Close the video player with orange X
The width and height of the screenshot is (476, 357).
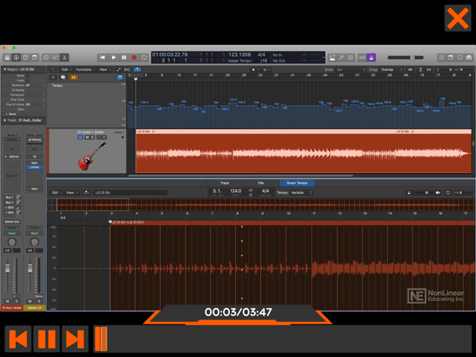point(458,18)
